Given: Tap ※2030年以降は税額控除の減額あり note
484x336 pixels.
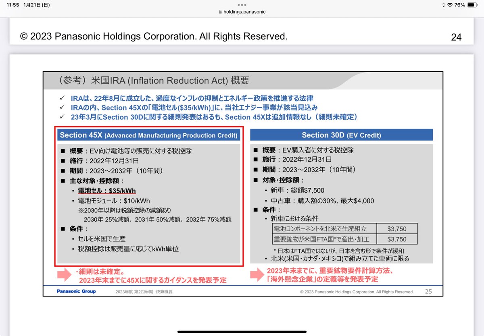Looking at the screenshot, I should coord(125,210).
